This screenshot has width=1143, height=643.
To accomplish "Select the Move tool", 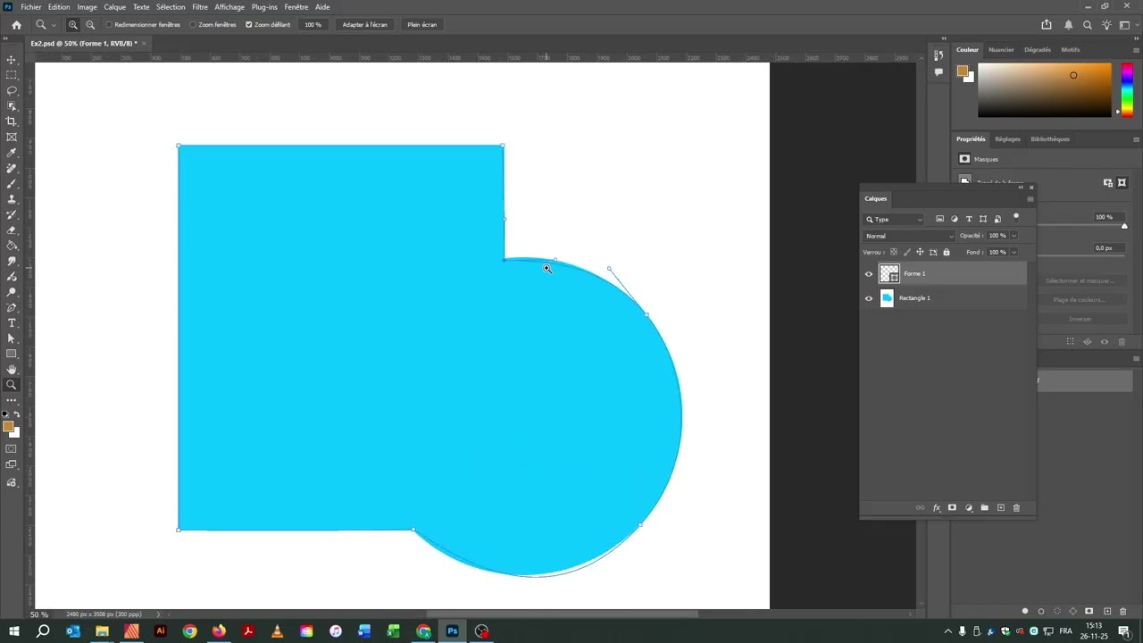I will coord(12,60).
